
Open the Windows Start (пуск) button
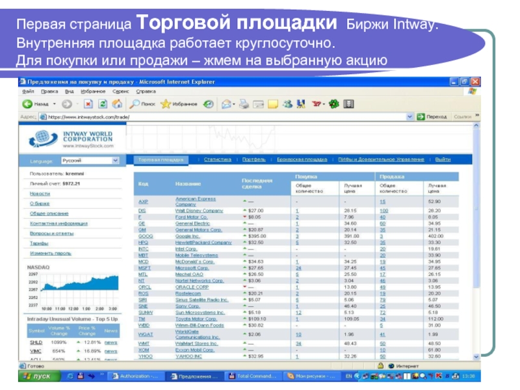pos(37,376)
